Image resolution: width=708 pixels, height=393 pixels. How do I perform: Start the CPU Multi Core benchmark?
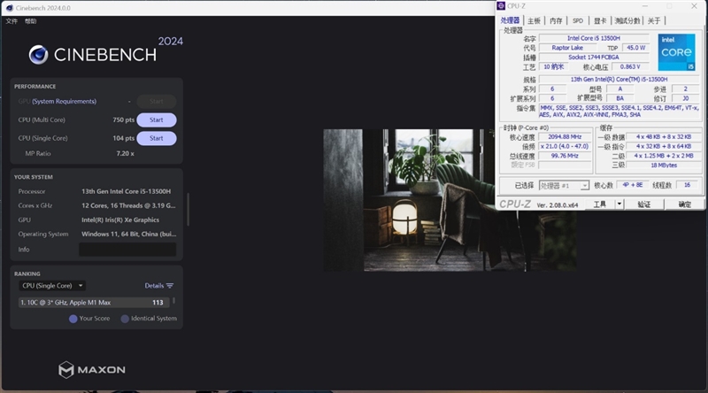pyautogui.click(x=157, y=119)
